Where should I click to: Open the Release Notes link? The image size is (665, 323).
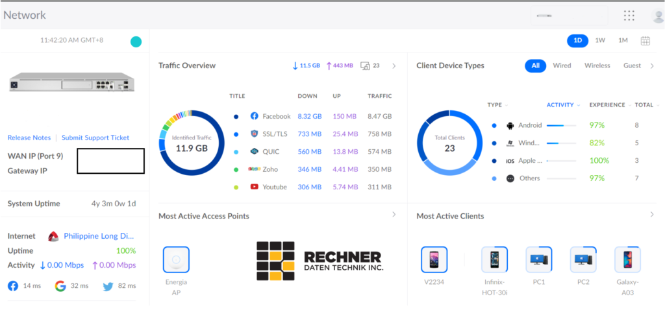pos(29,138)
